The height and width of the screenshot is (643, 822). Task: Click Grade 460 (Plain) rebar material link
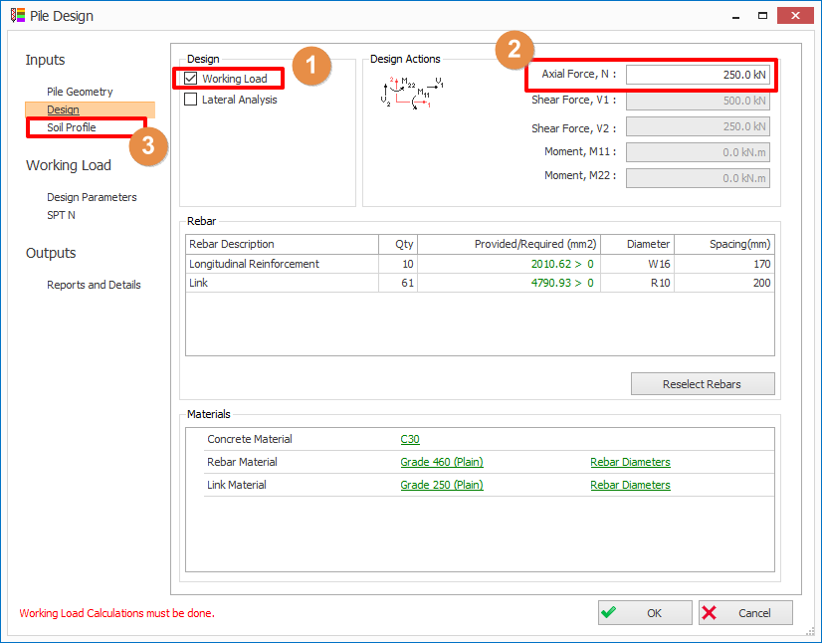click(441, 462)
